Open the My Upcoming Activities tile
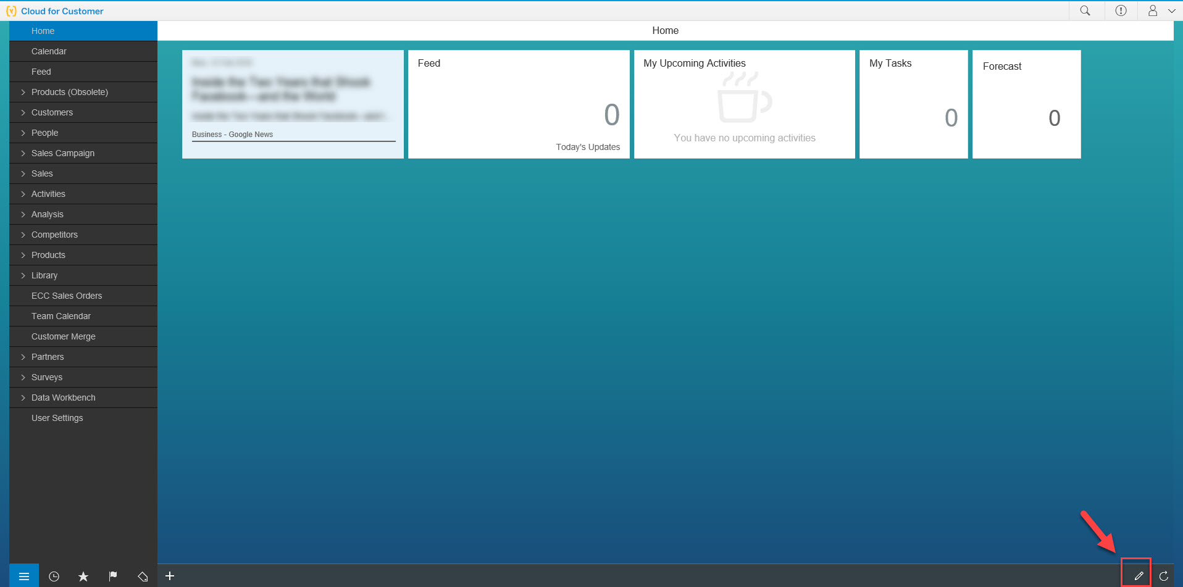 745,104
